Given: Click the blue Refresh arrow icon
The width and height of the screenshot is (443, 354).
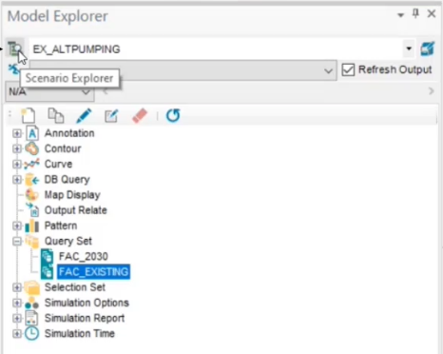Looking at the screenshot, I should 173,115.
